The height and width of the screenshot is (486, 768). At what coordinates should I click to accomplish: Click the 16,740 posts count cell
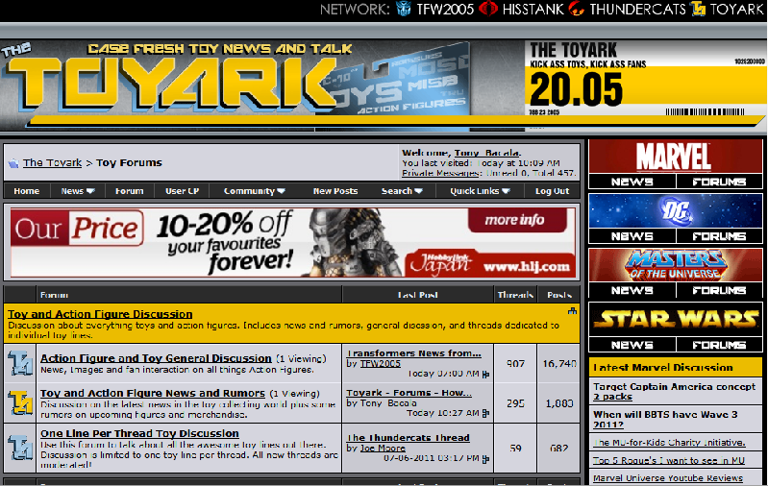(x=558, y=364)
